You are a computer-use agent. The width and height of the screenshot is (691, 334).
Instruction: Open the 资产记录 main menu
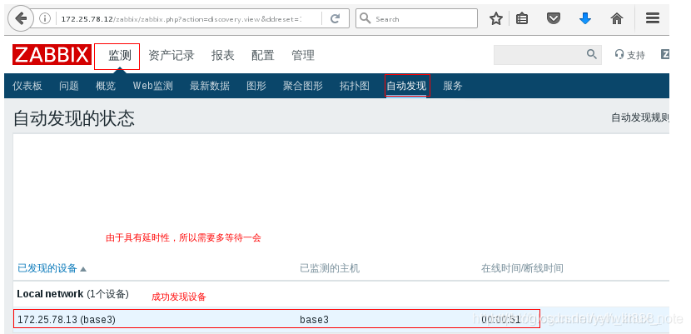click(172, 56)
